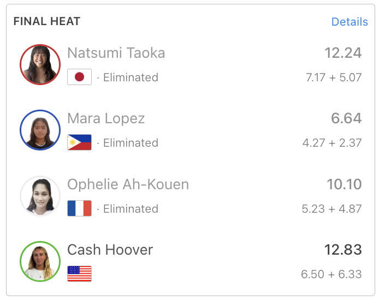The height and width of the screenshot is (301, 379).
Task: Click the 6.50 + 6.33 wave scores
Action: (x=331, y=274)
